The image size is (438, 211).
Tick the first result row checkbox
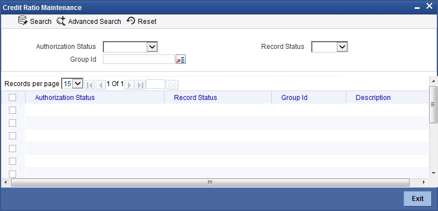(13, 110)
